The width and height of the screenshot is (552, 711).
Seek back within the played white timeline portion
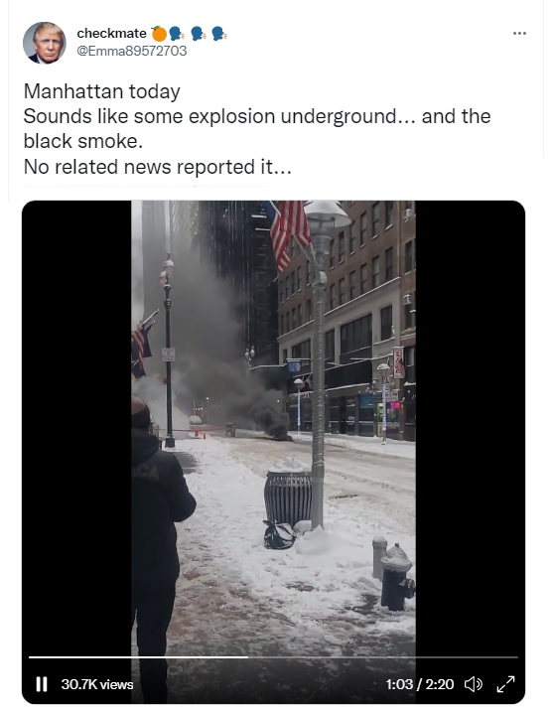coord(138,656)
